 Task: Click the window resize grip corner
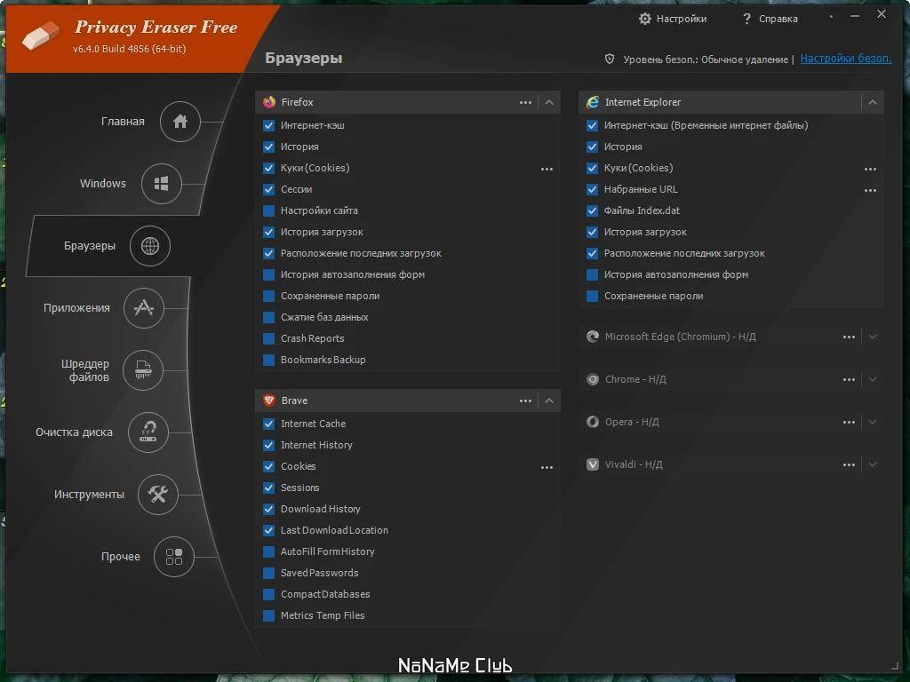tap(895, 666)
